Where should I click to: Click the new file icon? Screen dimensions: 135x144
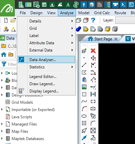(x=6, y=20)
